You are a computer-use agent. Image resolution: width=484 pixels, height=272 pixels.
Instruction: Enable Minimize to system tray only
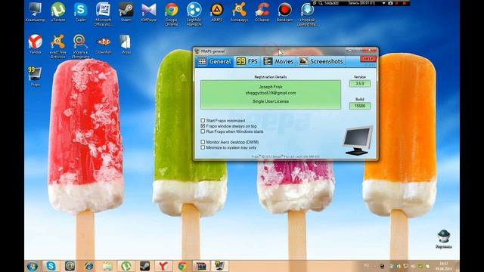pyautogui.click(x=203, y=147)
